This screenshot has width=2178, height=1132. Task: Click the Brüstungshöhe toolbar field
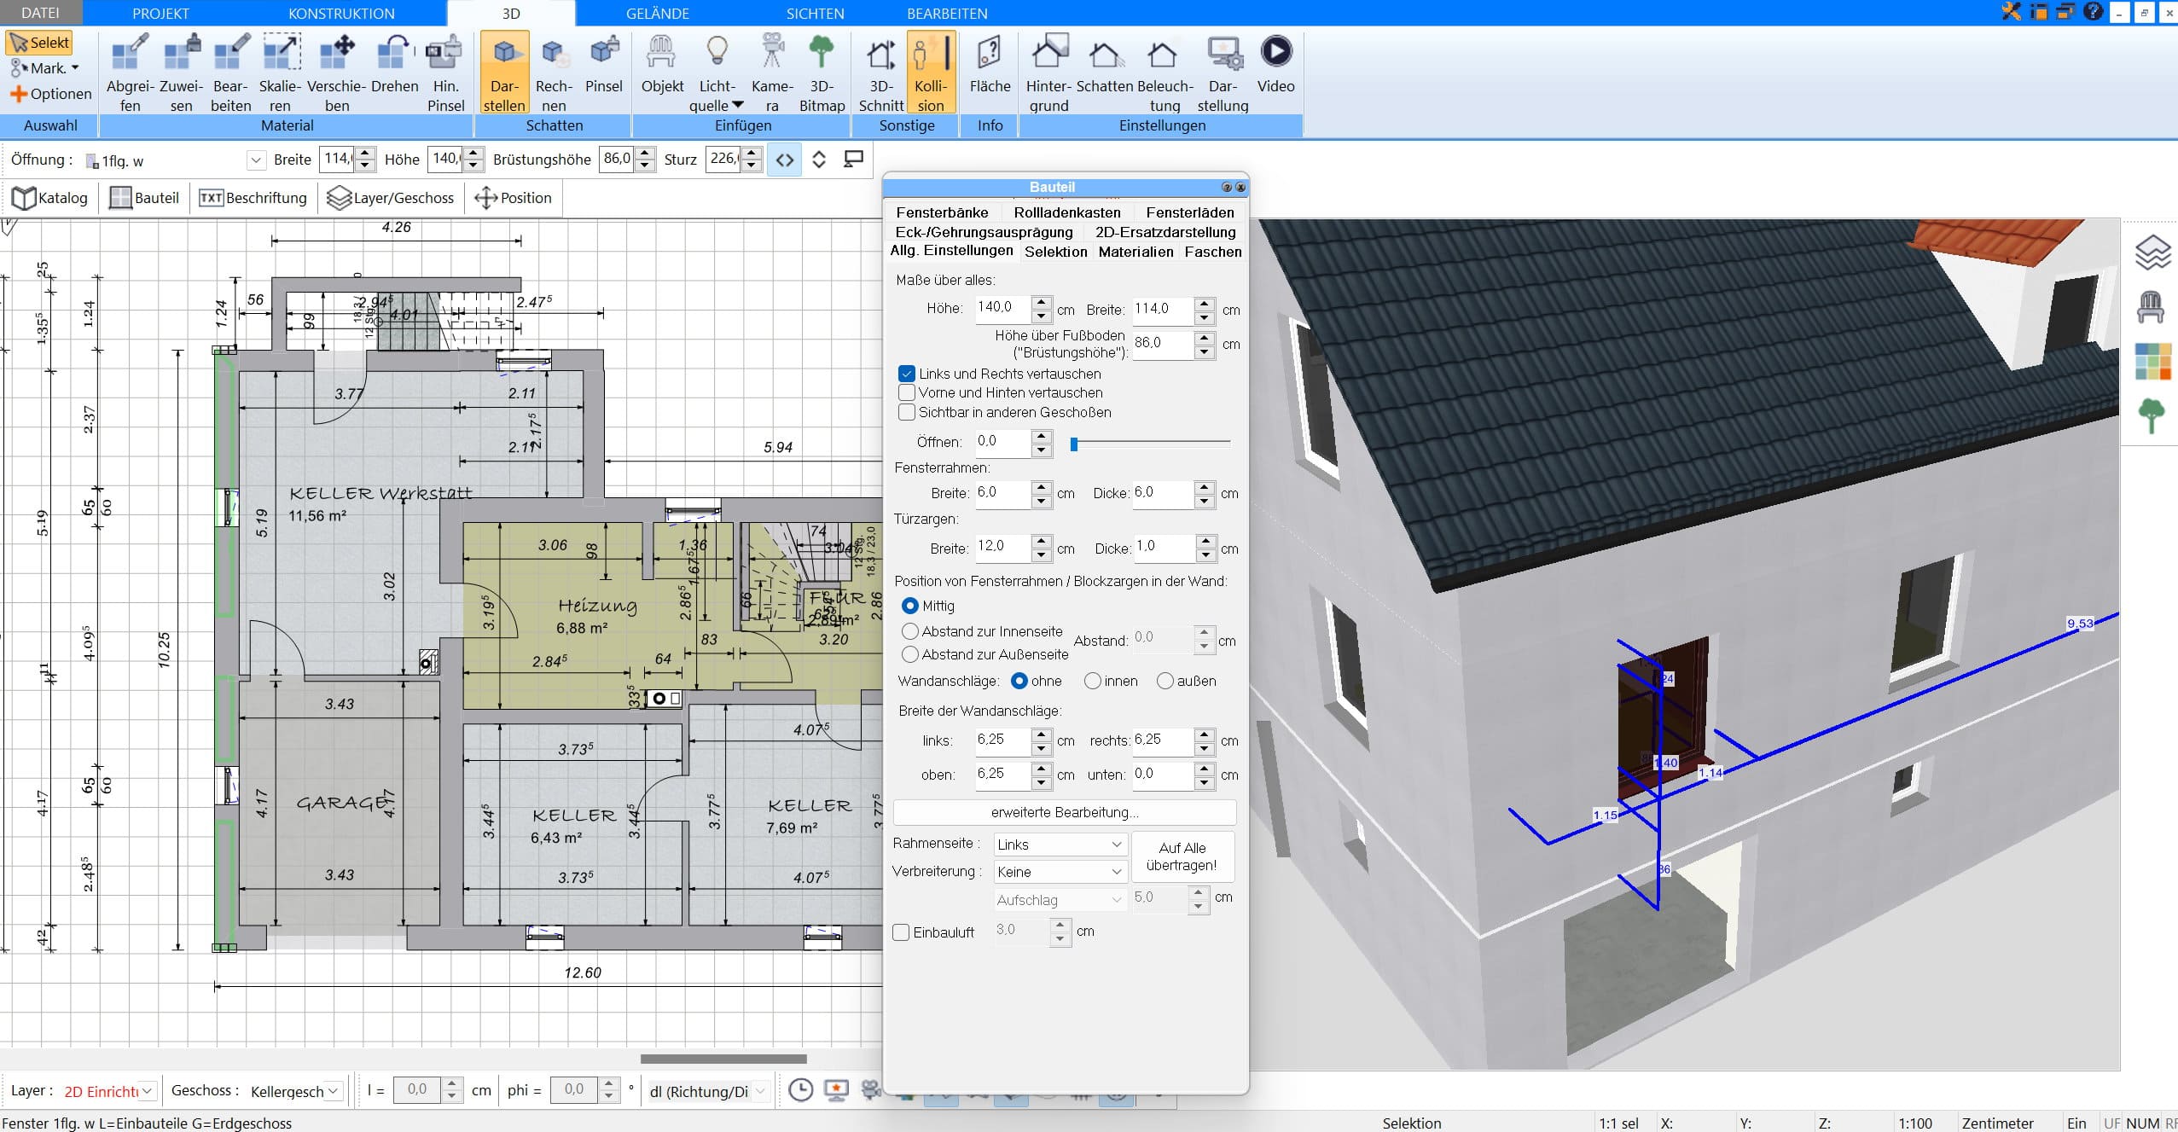click(x=618, y=160)
